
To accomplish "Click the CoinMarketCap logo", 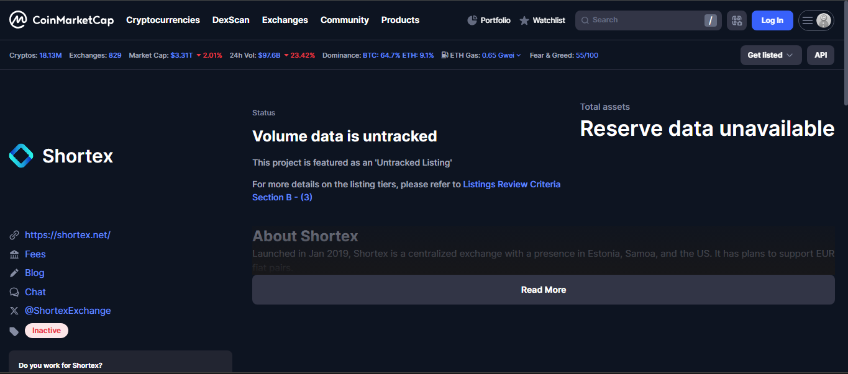I will [62, 19].
